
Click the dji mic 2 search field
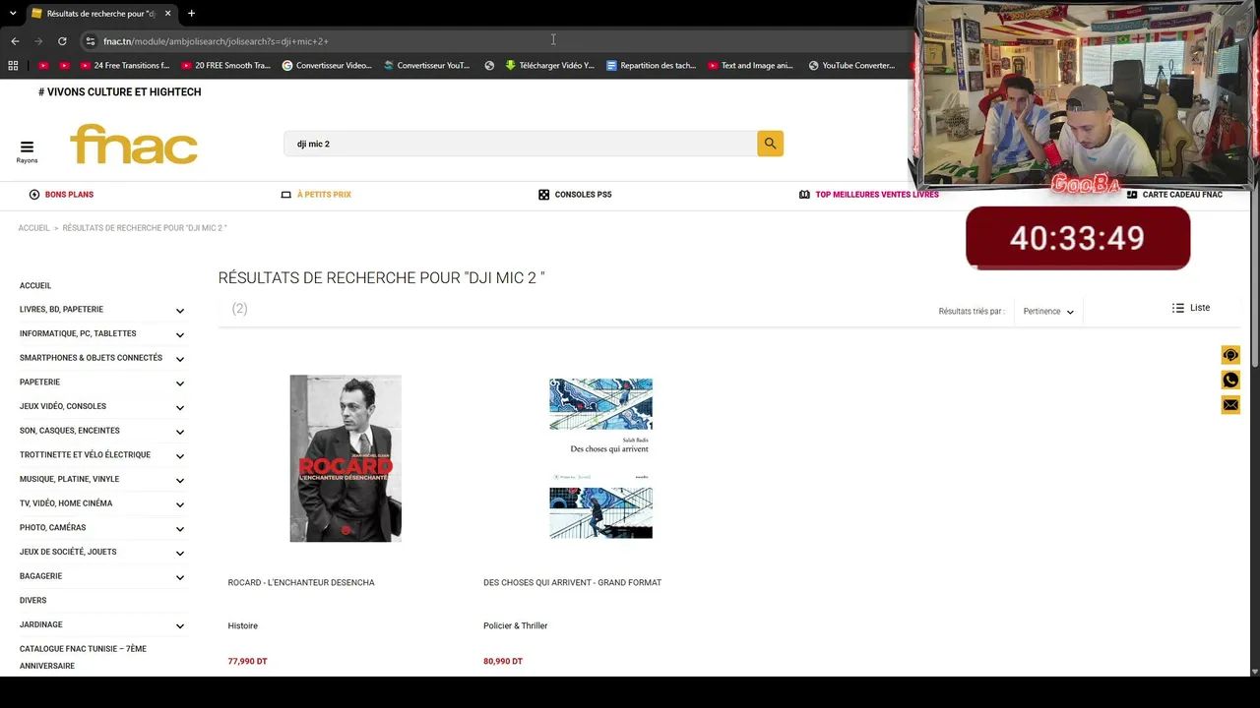[x=520, y=144]
